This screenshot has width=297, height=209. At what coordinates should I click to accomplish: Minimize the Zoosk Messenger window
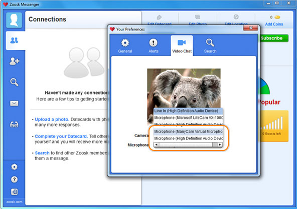[268, 3]
